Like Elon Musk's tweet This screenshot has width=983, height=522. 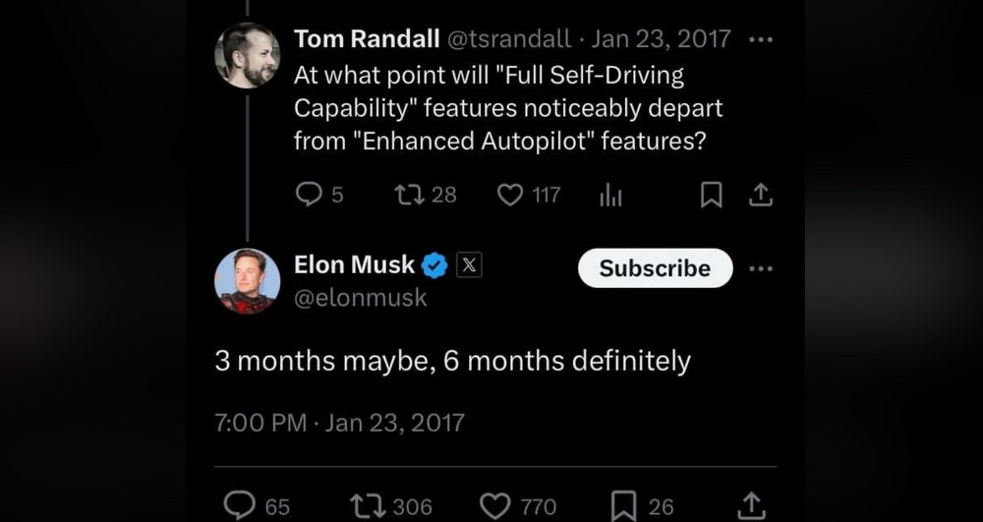coord(494,505)
